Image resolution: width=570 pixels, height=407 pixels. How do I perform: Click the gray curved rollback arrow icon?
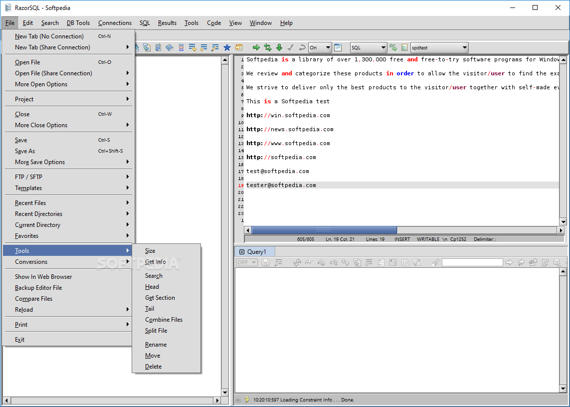tap(302, 48)
